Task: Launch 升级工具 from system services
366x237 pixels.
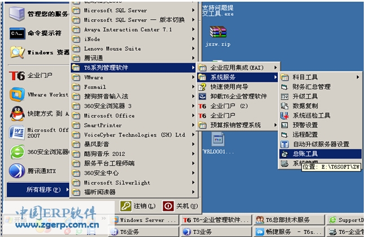Action: [x=320, y=96]
